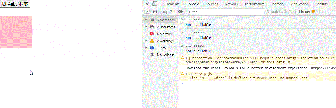Click the verbose bug icon
336x108 pixels.
[x=152, y=55]
